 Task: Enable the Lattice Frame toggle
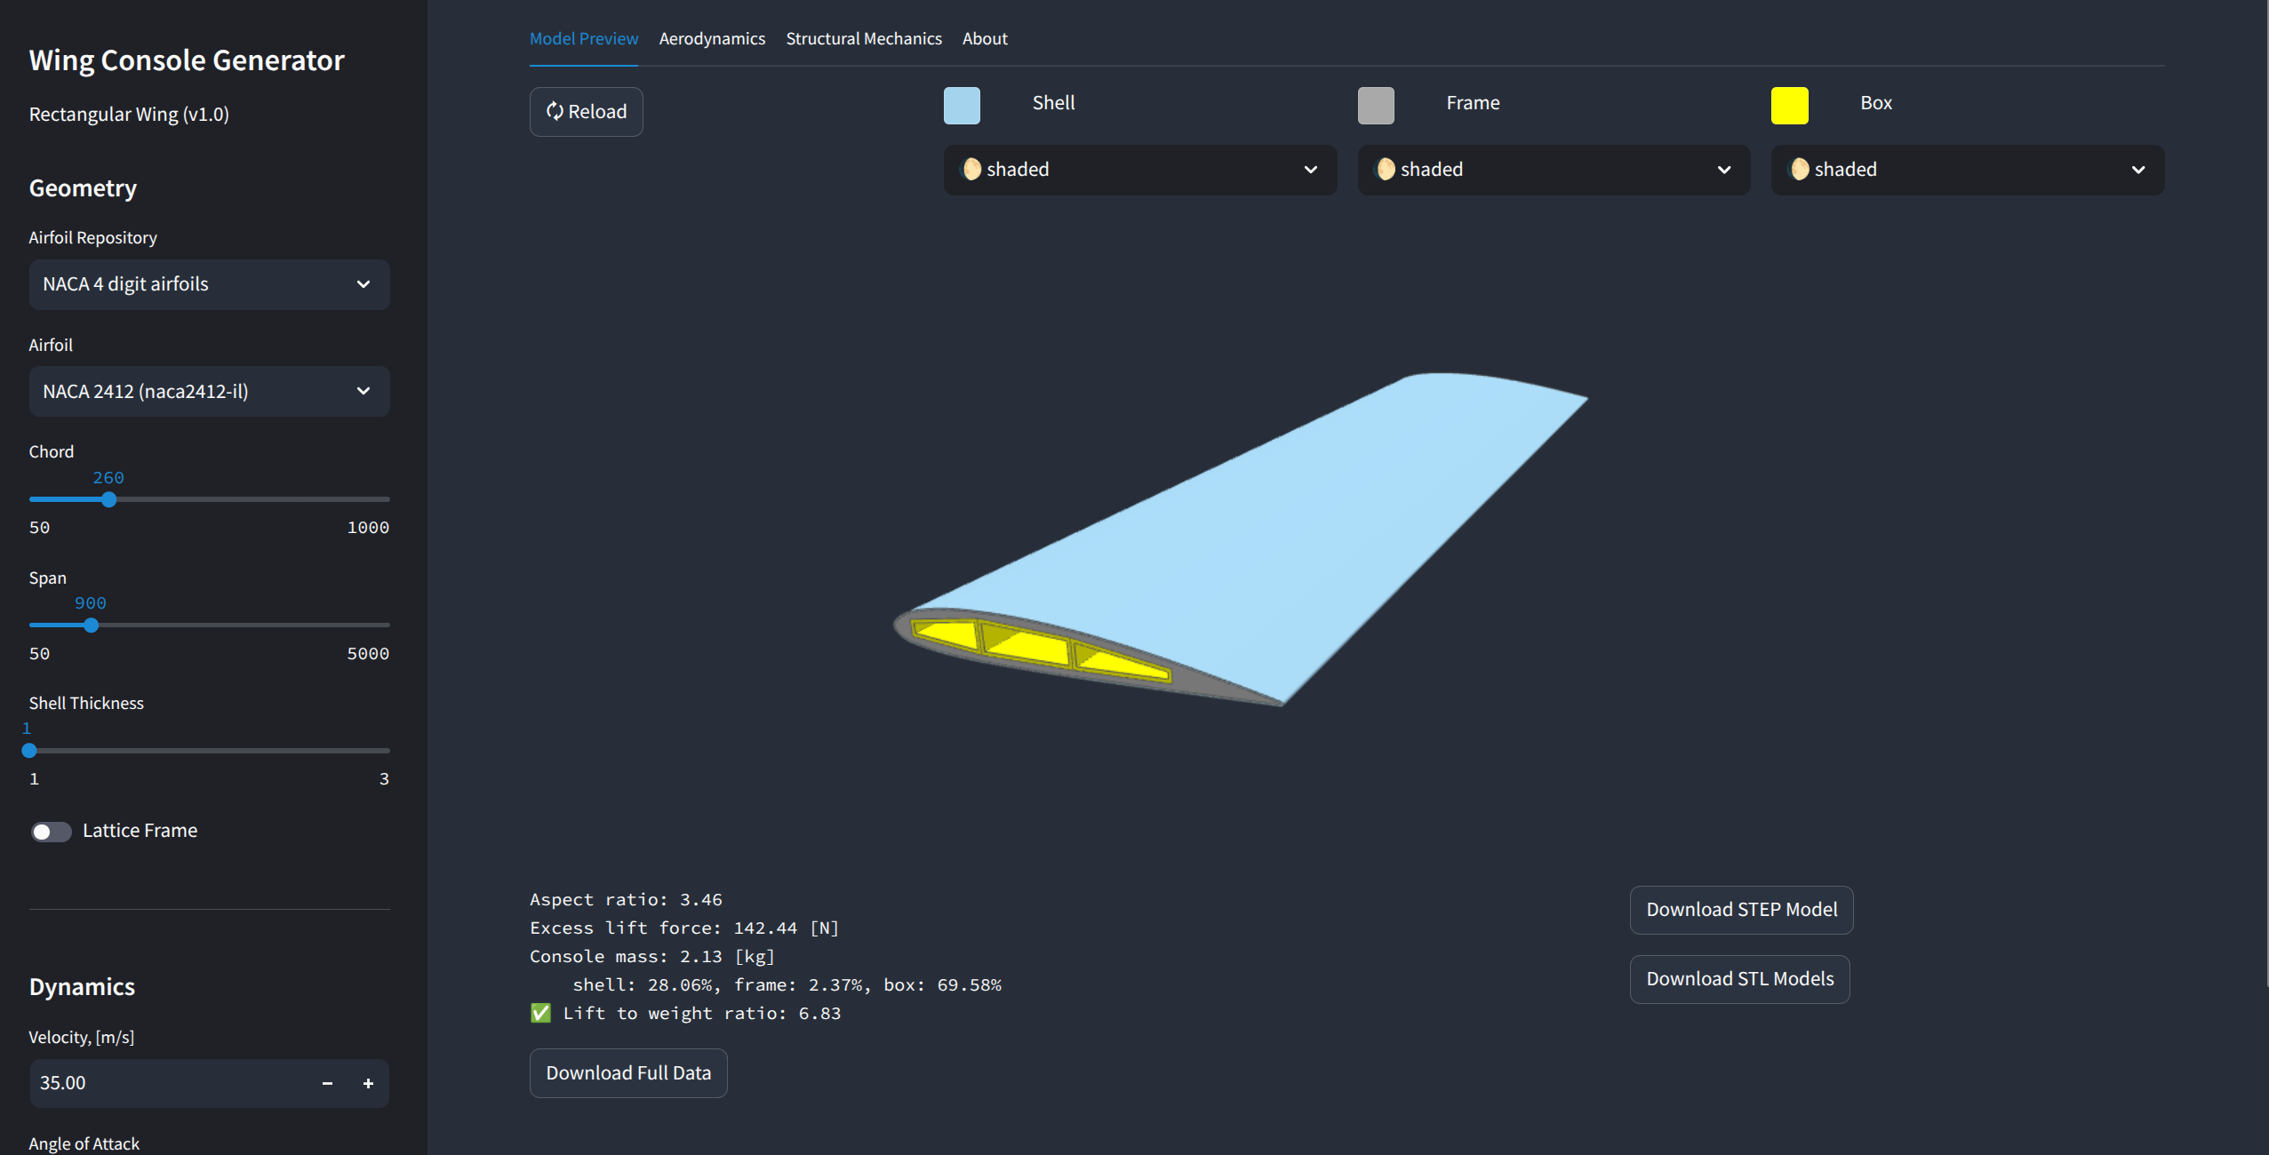coord(51,832)
